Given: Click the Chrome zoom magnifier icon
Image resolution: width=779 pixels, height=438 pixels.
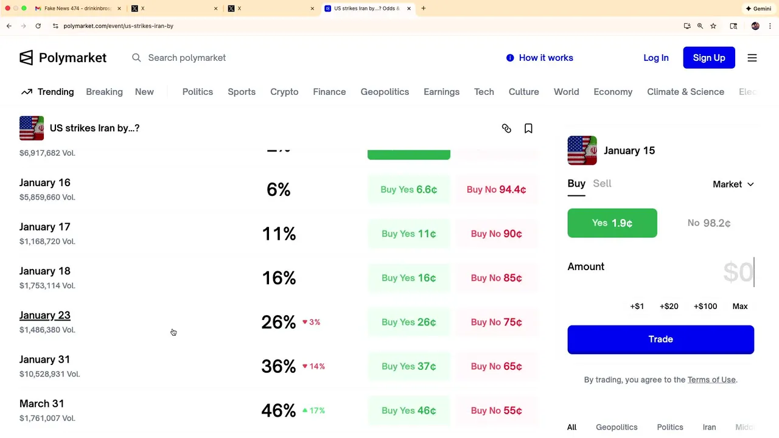Looking at the screenshot, I should pyautogui.click(x=700, y=26).
